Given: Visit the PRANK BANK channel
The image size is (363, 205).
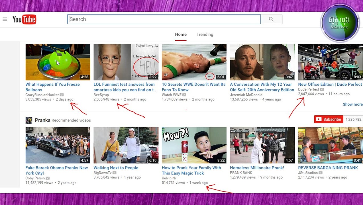Looking at the screenshot, I should point(241,173).
